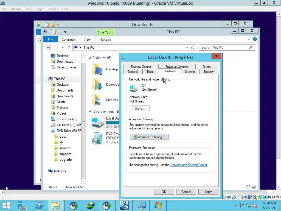The image size is (281, 211).
Task: Open PowerShell from the taskbar
Action: (x=39, y=206)
